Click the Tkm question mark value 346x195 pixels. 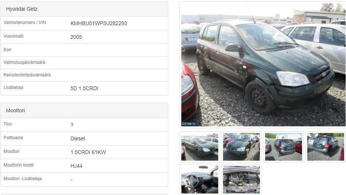[72, 125]
